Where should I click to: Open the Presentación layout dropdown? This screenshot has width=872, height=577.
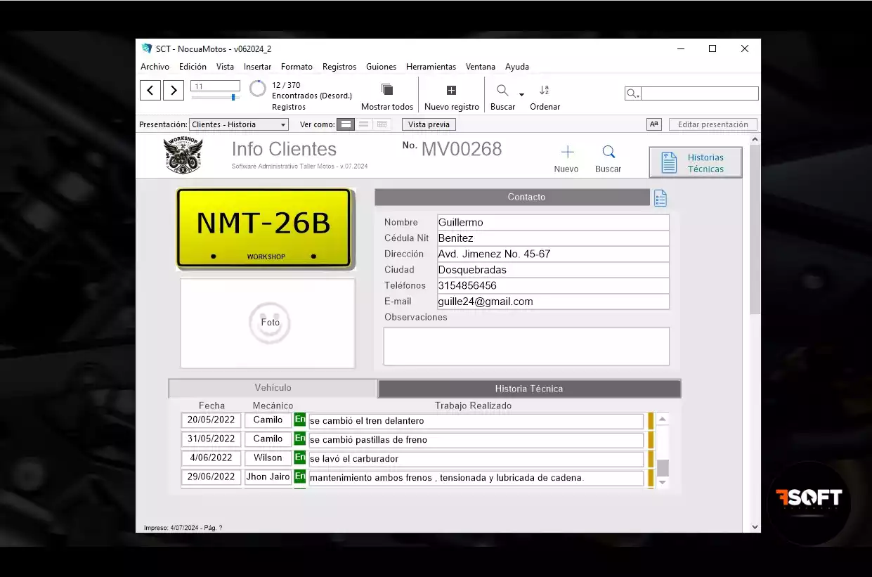pos(239,124)
